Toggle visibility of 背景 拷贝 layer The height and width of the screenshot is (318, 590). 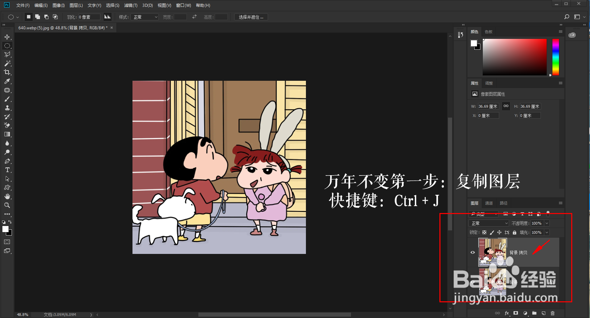473,253
